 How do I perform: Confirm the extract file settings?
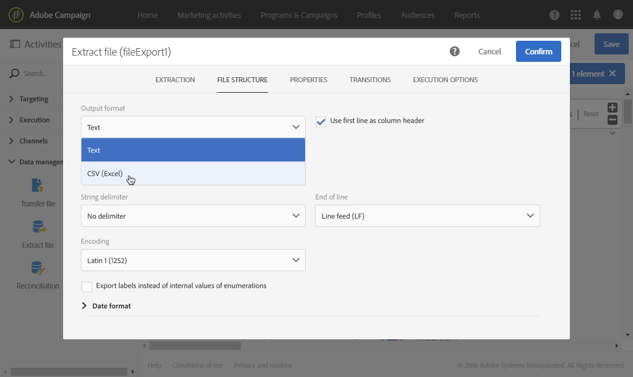point(538,51)
